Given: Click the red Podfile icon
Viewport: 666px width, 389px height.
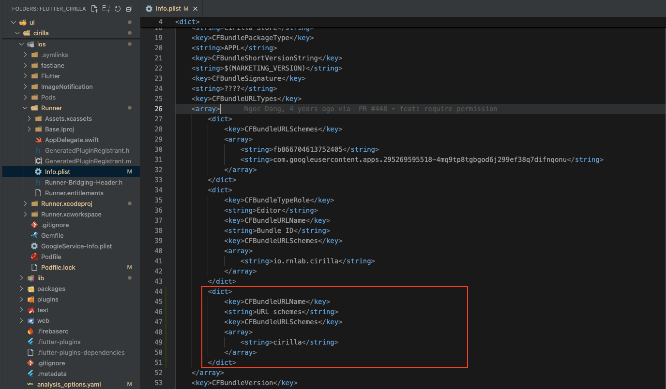Looking at the screenshot, I should (x=34, y=257).
